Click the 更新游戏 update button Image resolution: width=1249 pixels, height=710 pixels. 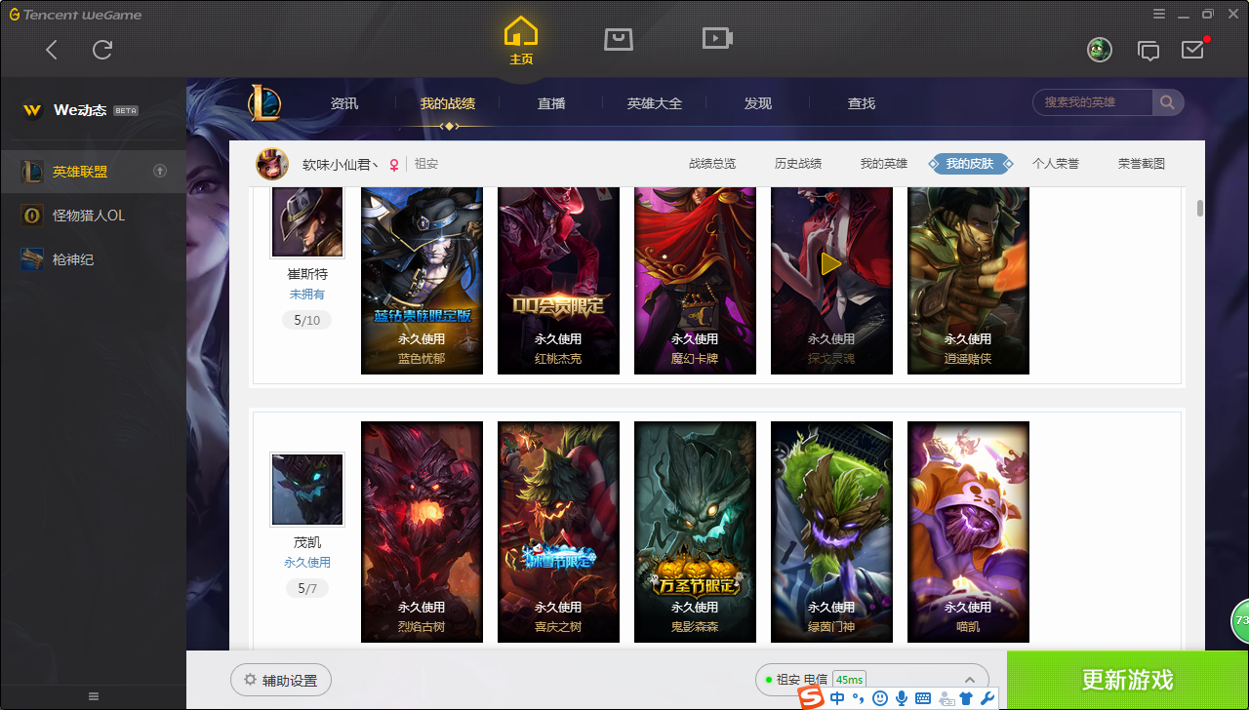1128,681
